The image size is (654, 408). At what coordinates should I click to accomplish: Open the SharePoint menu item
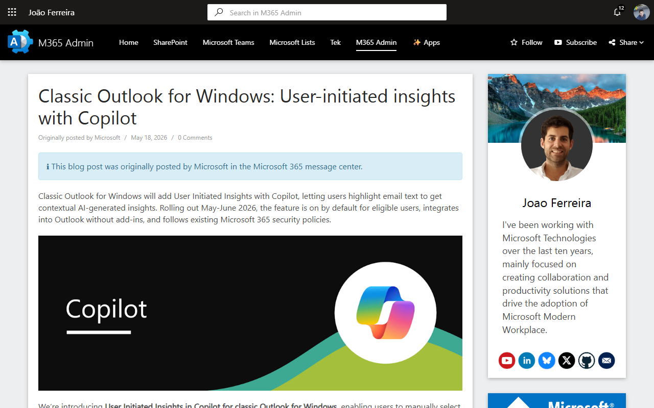[170, 42]
